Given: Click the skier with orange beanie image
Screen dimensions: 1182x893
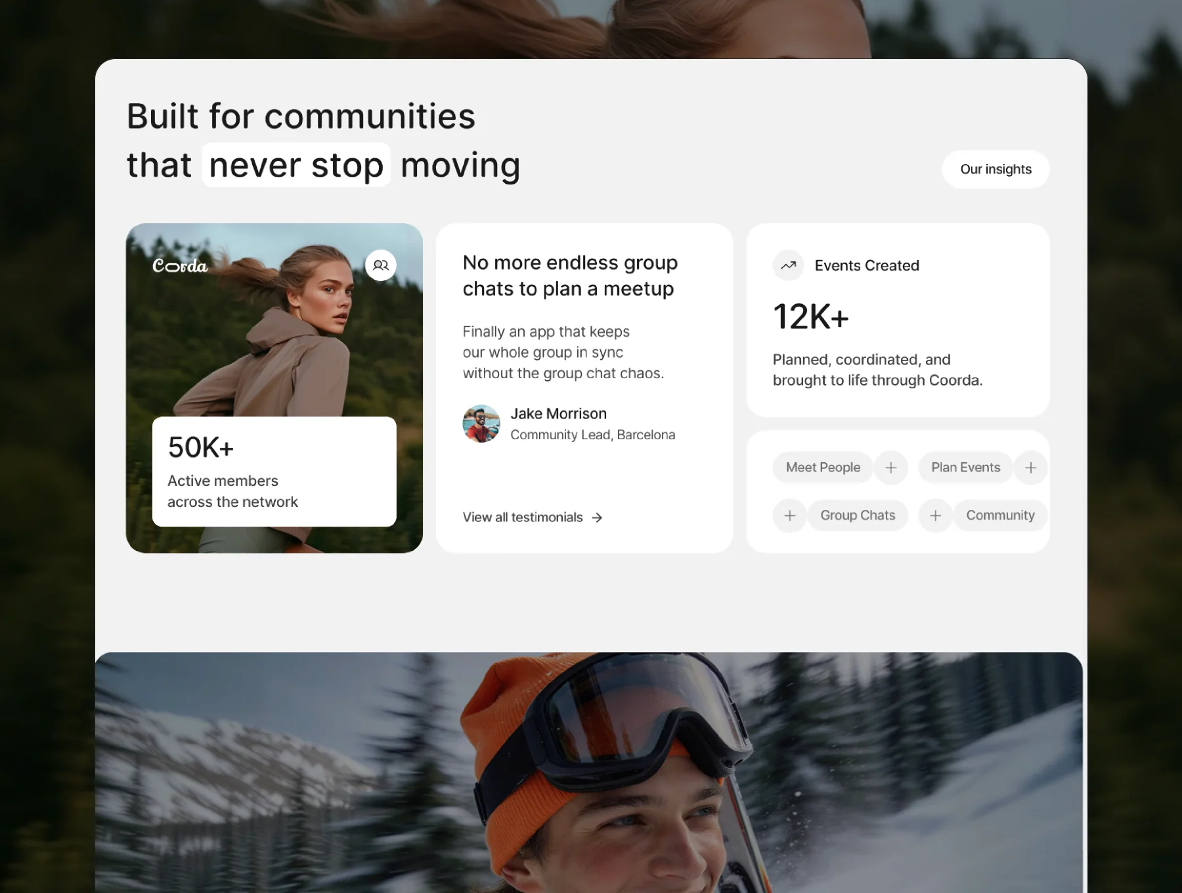Looking at the screenshot, I should (589, 772).
